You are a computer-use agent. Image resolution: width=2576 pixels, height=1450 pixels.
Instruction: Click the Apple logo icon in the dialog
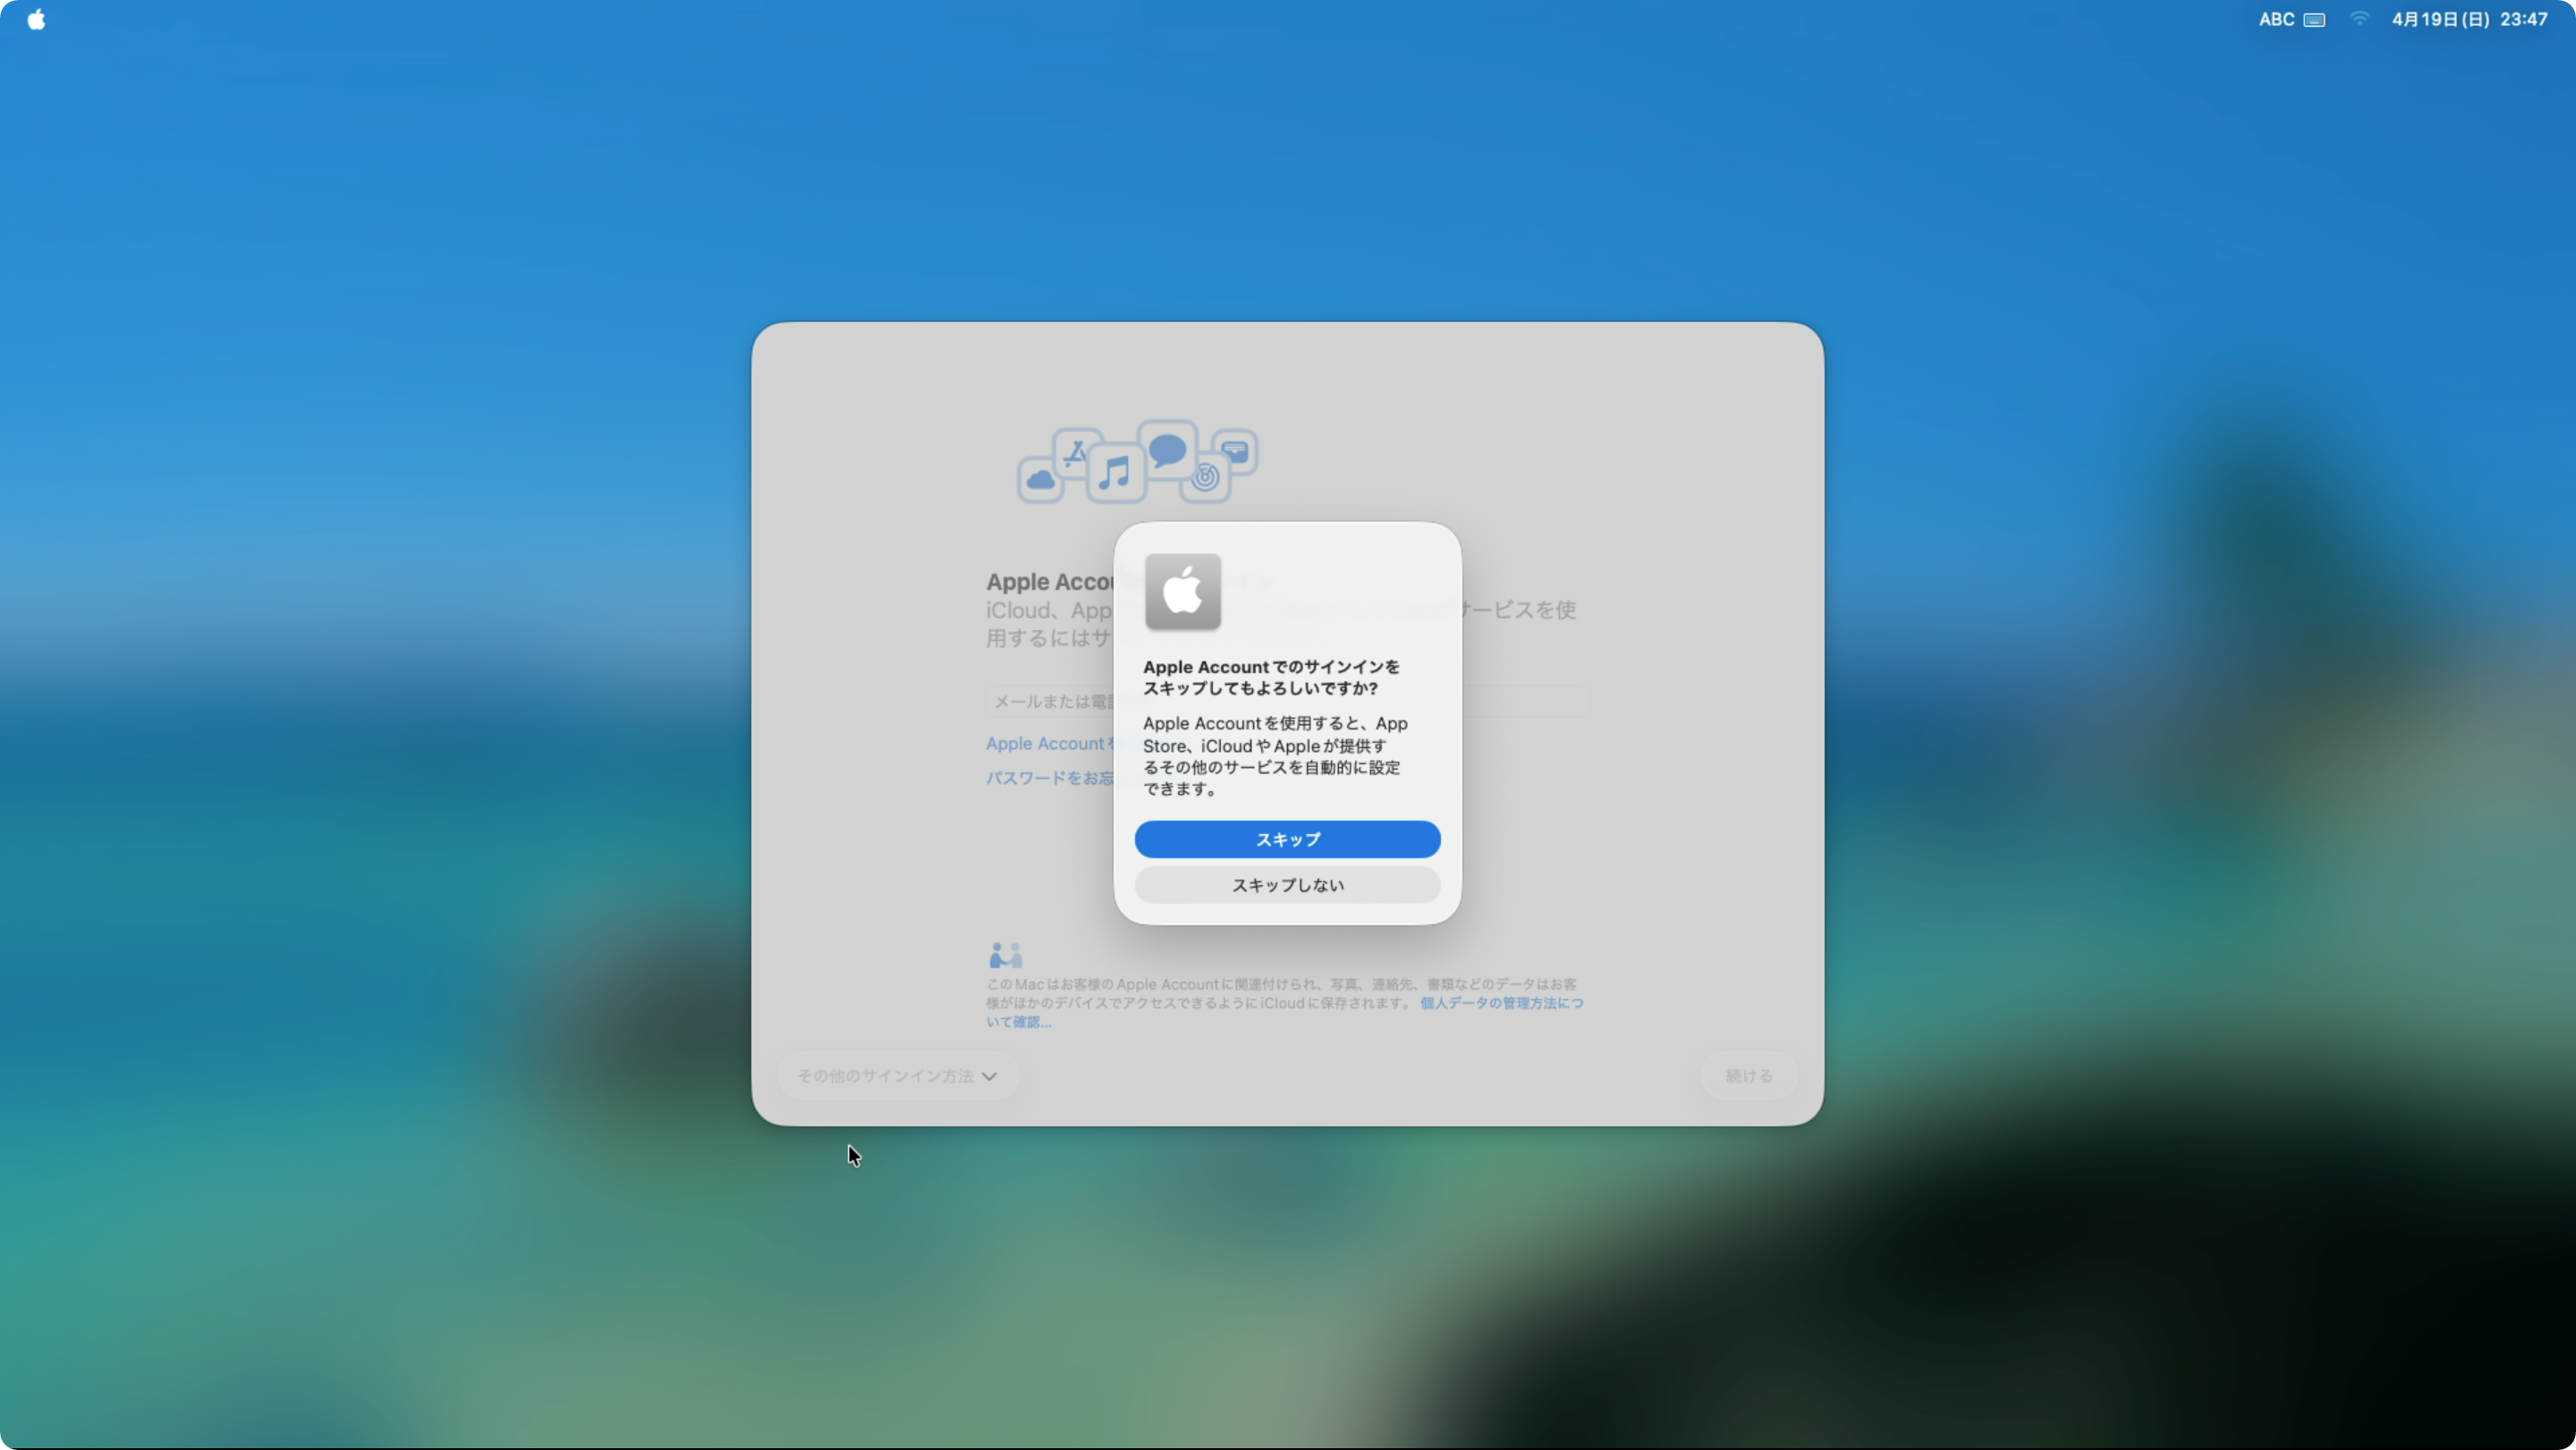point(1182,592)
